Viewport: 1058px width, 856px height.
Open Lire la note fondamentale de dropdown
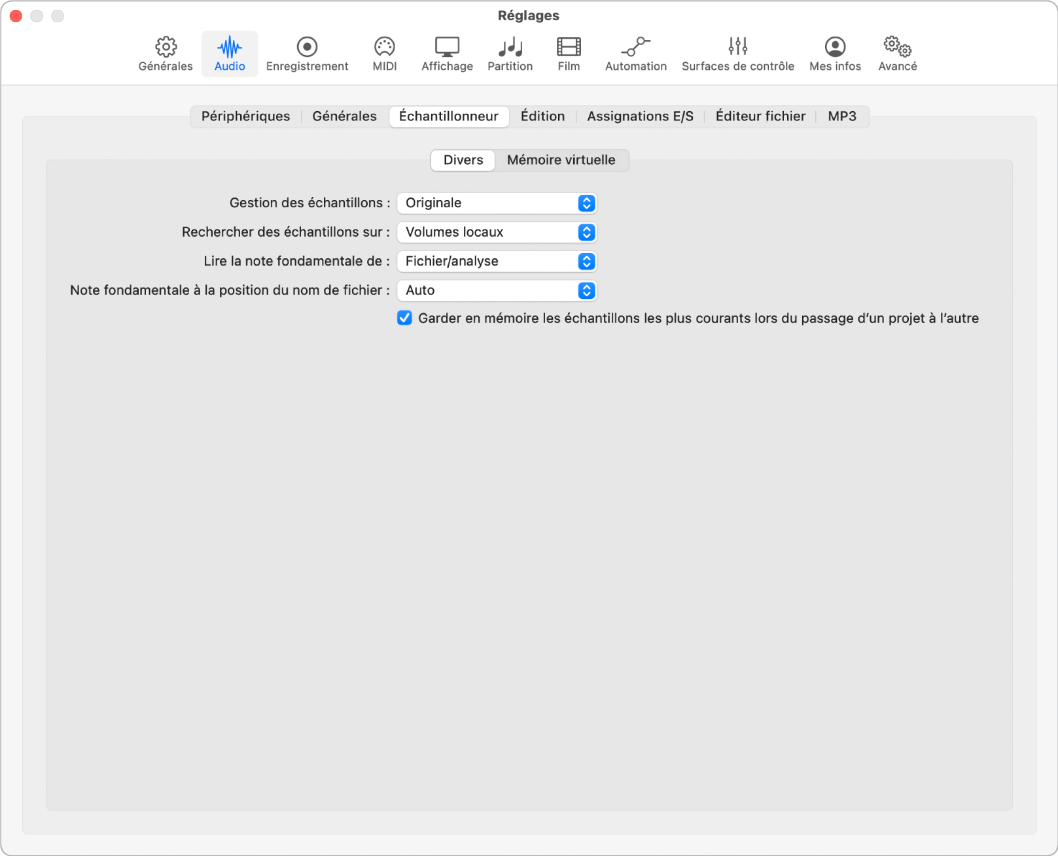(x=497, y=262)
